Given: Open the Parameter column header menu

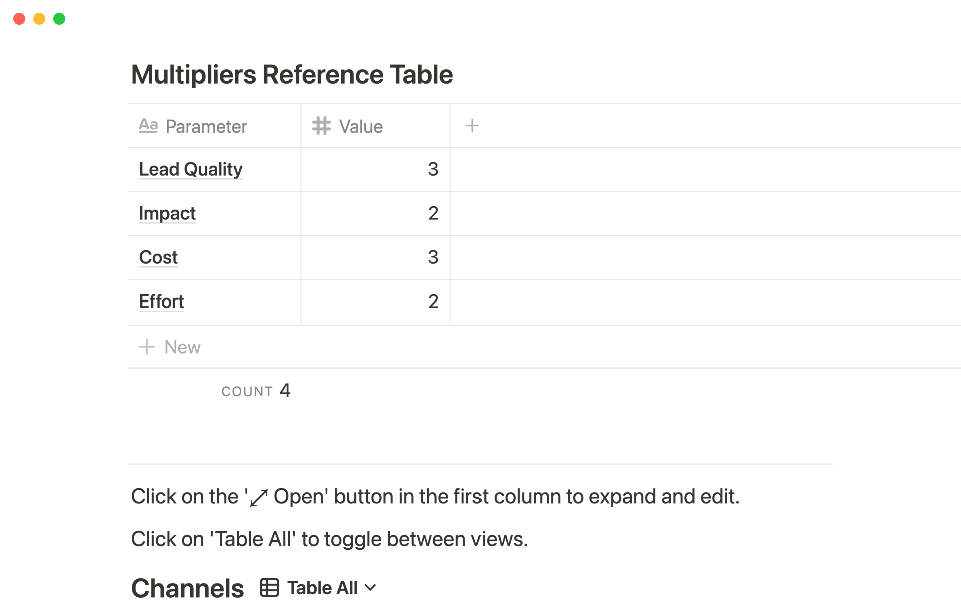Looking at the screenshot, I should click(x=206, y=126).
